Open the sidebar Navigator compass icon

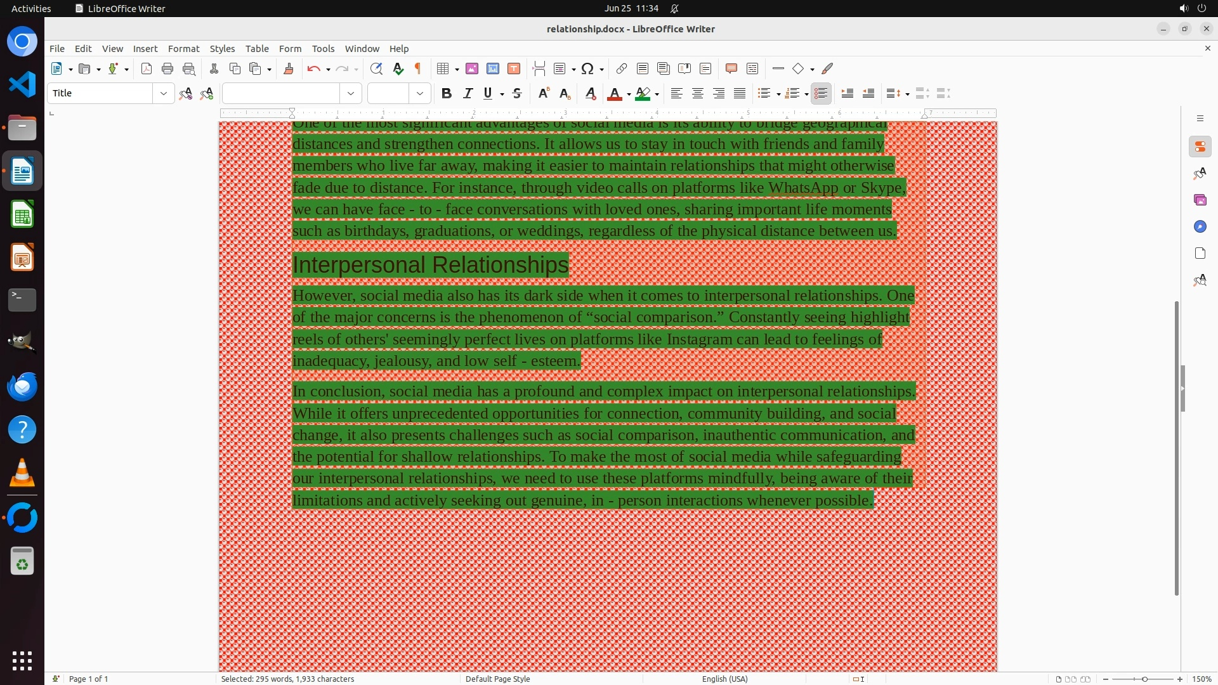[1200, 226]
